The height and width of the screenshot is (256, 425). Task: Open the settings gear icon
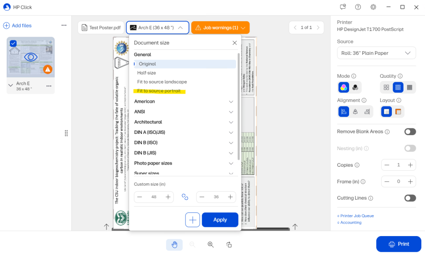coord(373,7)
